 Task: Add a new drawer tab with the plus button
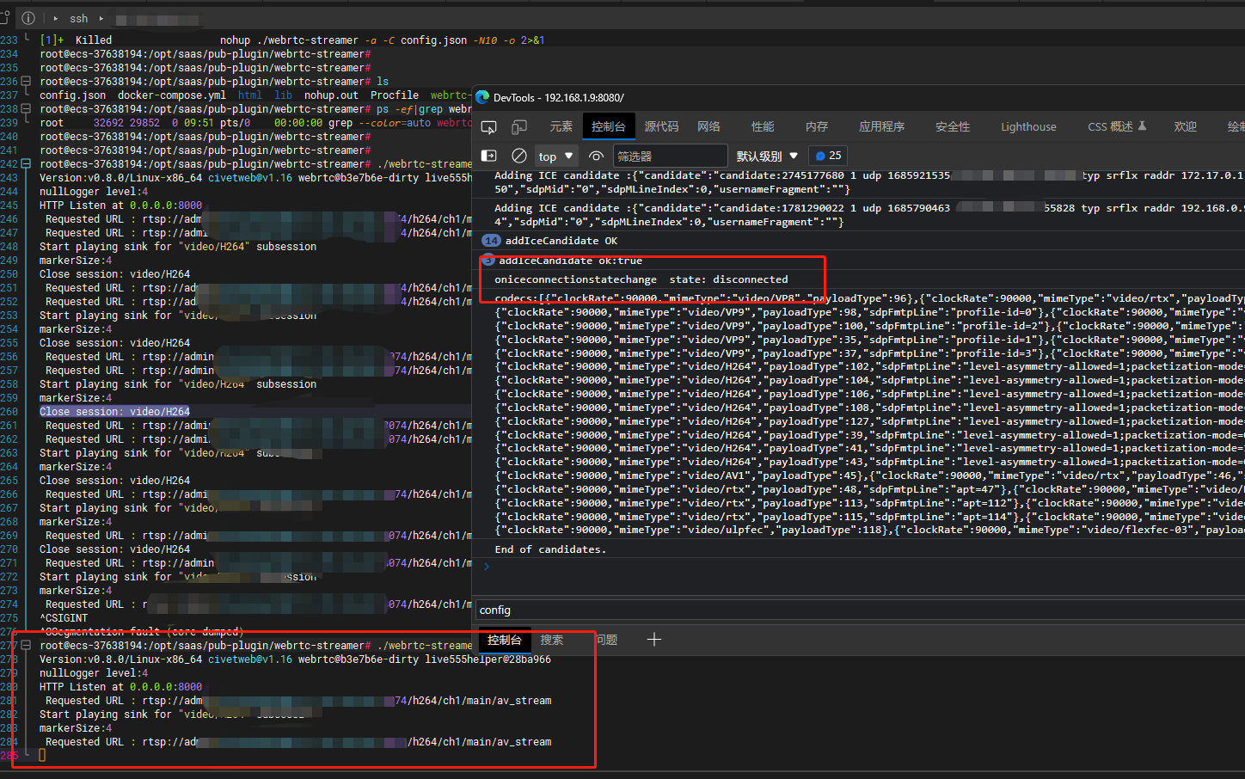654,640
